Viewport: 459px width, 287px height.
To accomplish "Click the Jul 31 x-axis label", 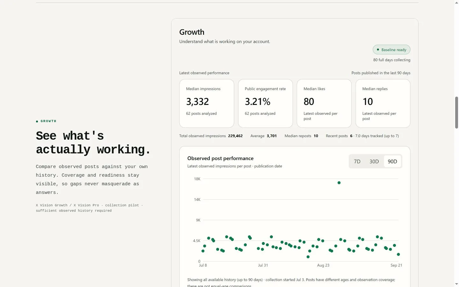I will click(263, 265).
